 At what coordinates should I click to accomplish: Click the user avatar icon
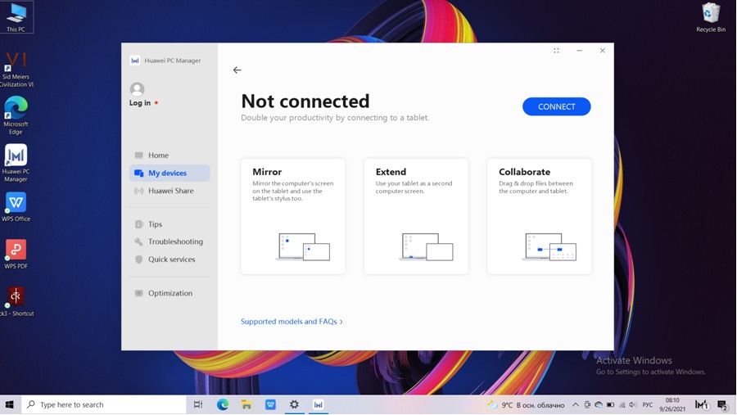click(138, 88)
